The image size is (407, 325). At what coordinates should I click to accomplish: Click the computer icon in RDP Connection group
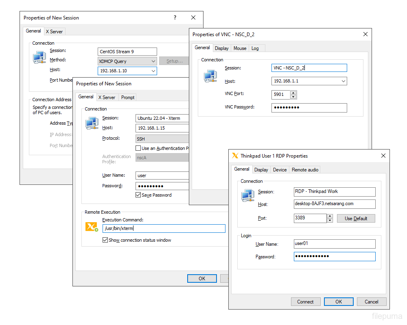tap(248, 196)
